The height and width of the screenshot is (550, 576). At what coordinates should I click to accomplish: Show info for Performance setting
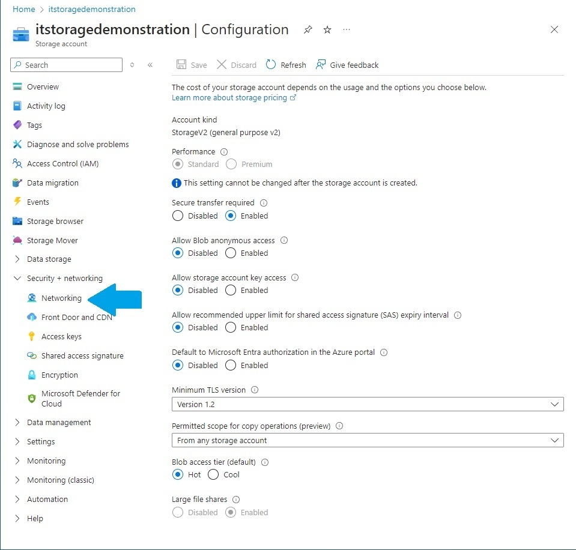pos(224,152)
